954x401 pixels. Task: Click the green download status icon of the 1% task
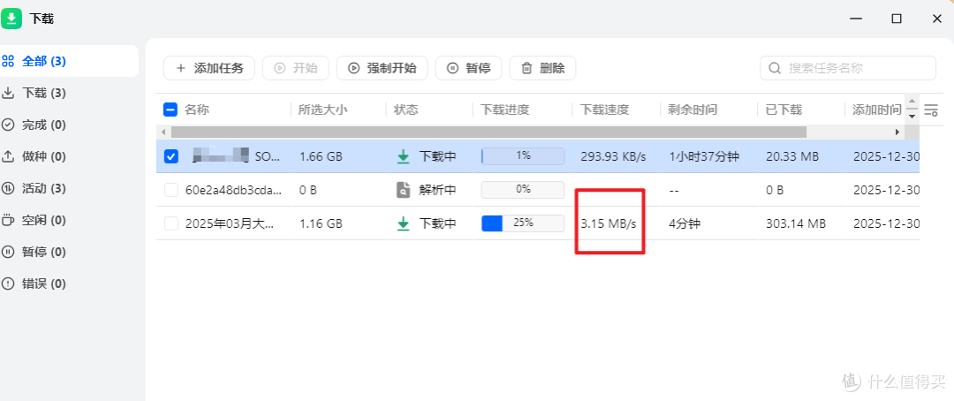(403, 157)
